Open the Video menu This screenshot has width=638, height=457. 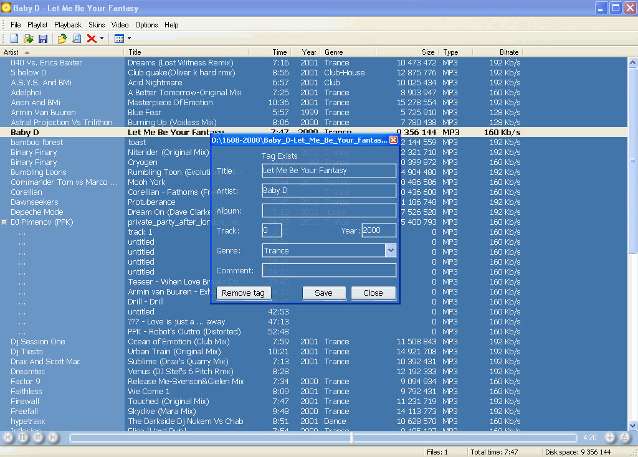(120, 25)
